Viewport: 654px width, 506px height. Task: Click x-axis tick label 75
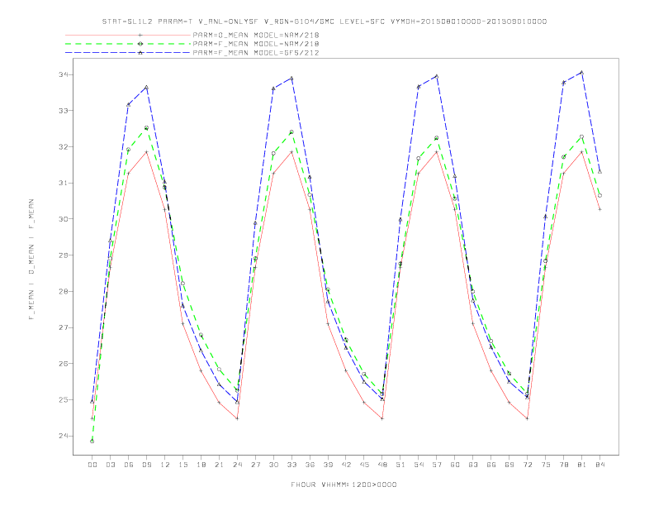pos(546,465)
